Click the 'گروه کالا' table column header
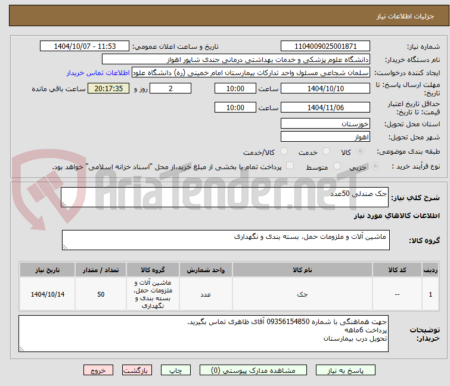Screen dimensions: 450x386 coord(153,270)
